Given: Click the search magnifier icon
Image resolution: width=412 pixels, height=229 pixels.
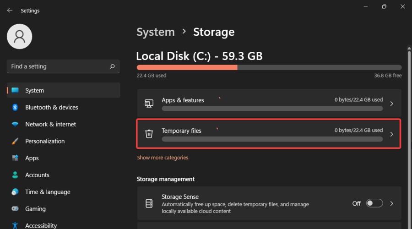Looking at the screenshot, I should [x=112, y=66].
